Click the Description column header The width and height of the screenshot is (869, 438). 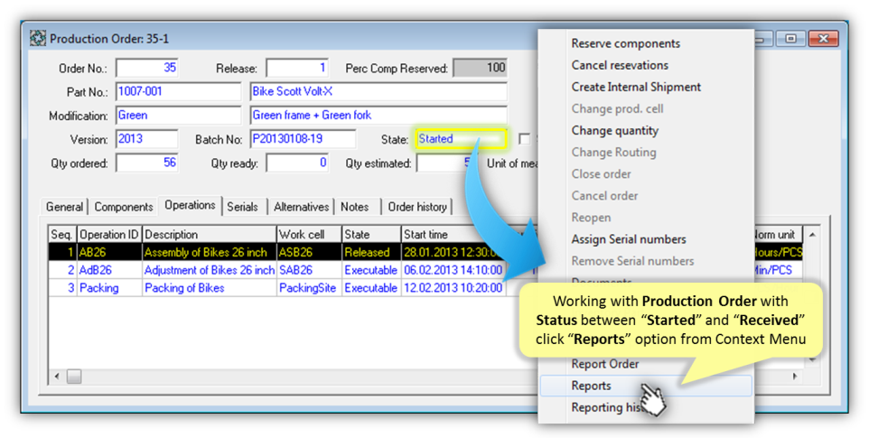(x=210, y=234)
